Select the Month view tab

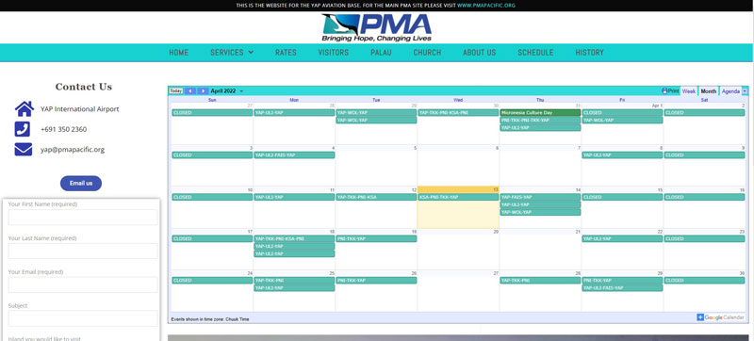coord(708,91)
